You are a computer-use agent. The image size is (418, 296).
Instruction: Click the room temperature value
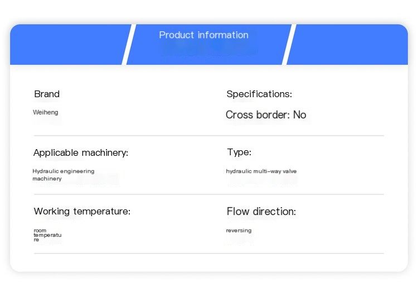pos(47,235)
